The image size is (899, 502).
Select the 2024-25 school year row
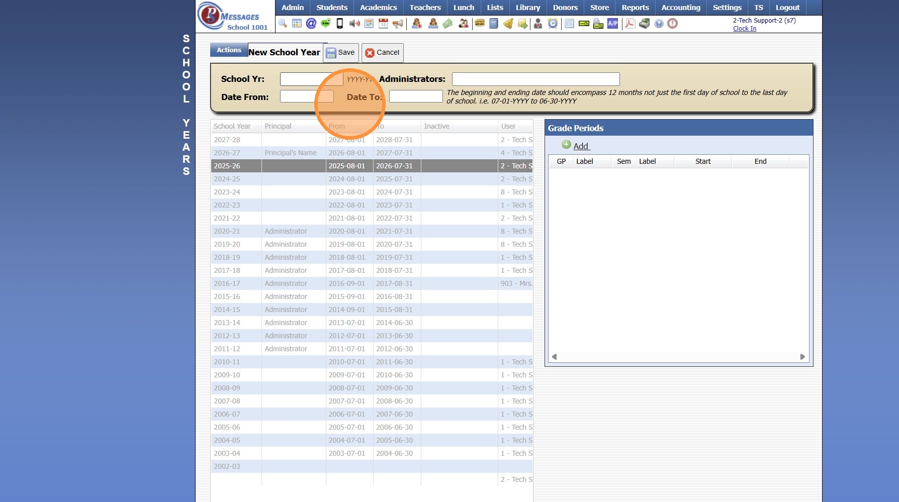coord(227,179)
